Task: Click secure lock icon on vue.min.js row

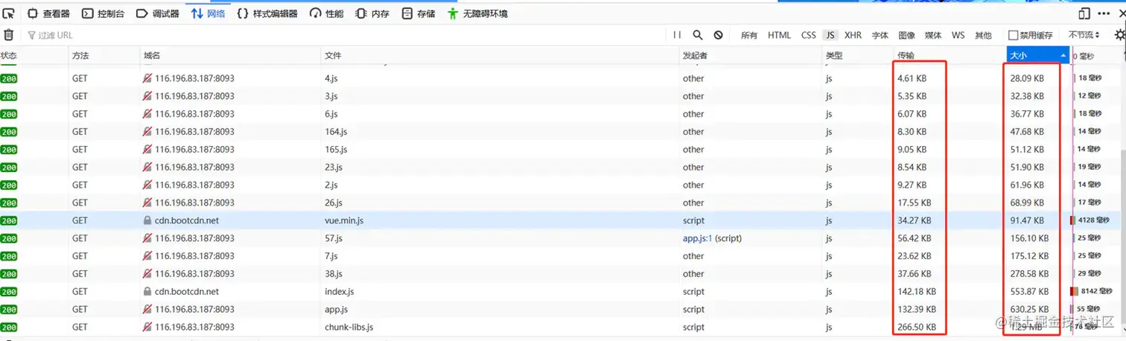Action: pyautogui.click(x=147, y=220)
